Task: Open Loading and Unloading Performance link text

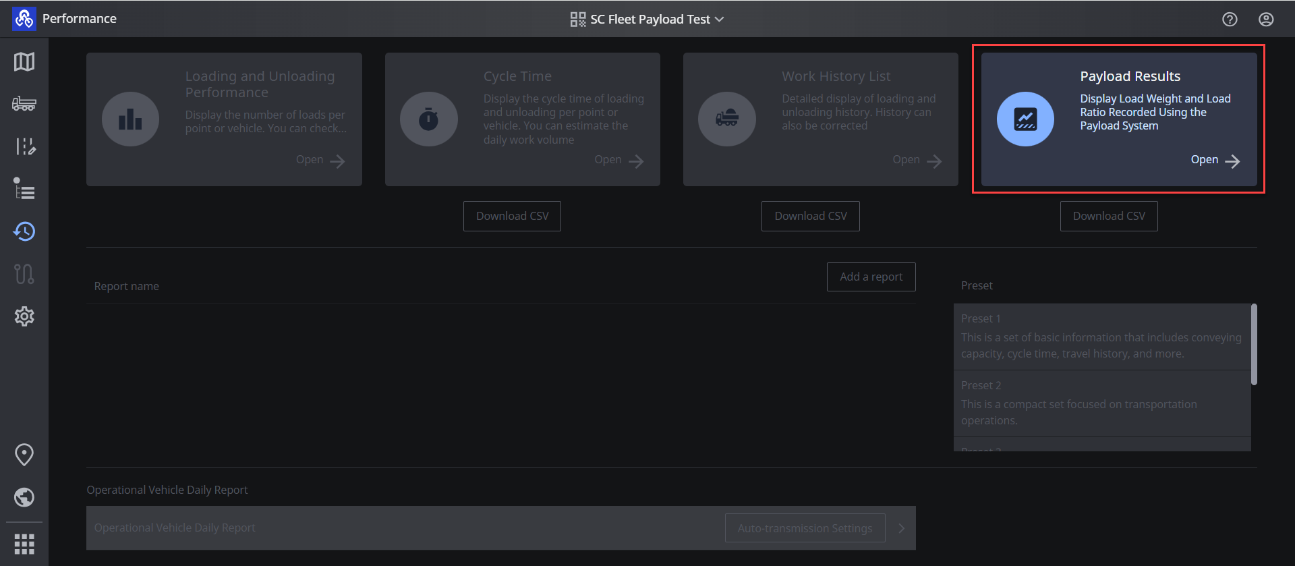Action: tap(310, 160)
